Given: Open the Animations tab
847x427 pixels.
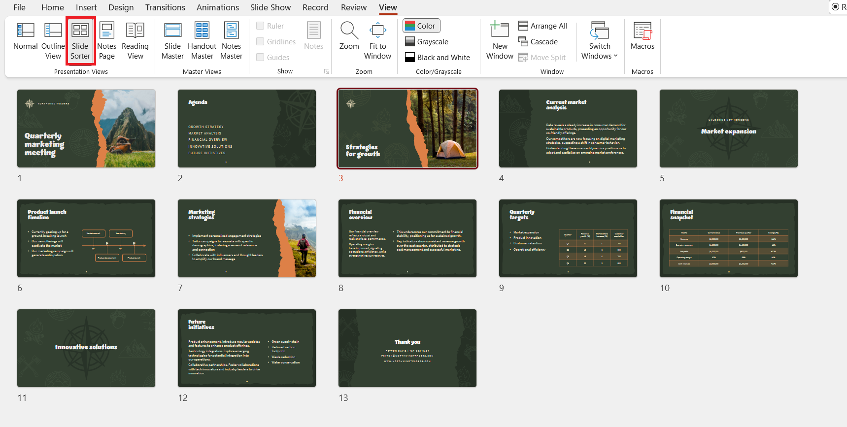Looking at the screenshot, I should pyautogui.click(x=218, y=7).
